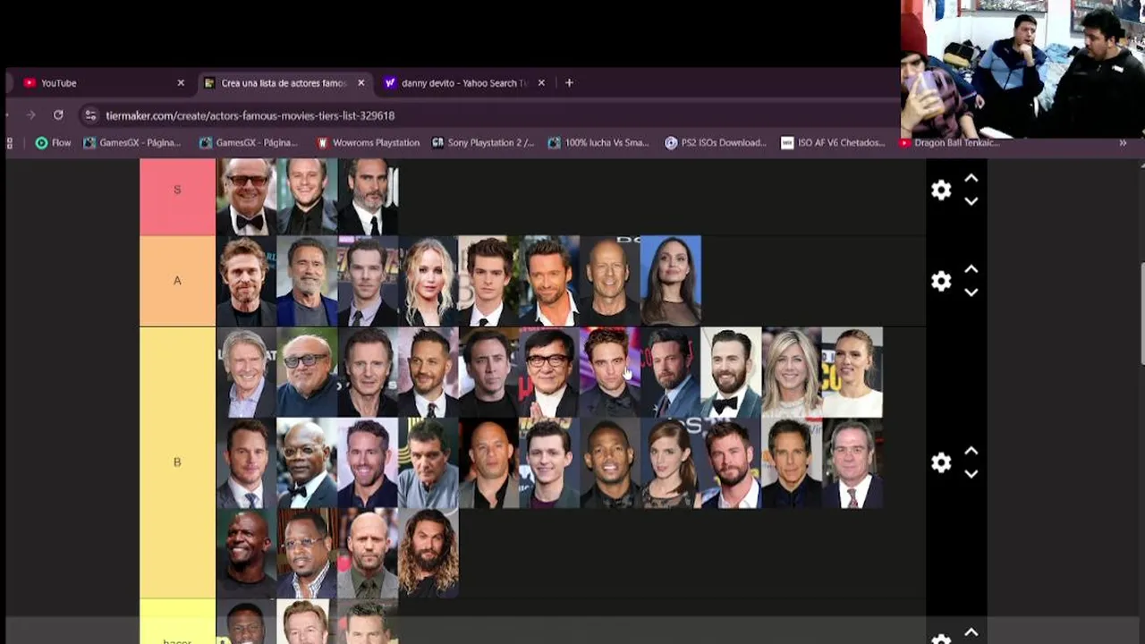The image size is (1145, 644).
Task: Move B tier row down
Action: (971, 474)
